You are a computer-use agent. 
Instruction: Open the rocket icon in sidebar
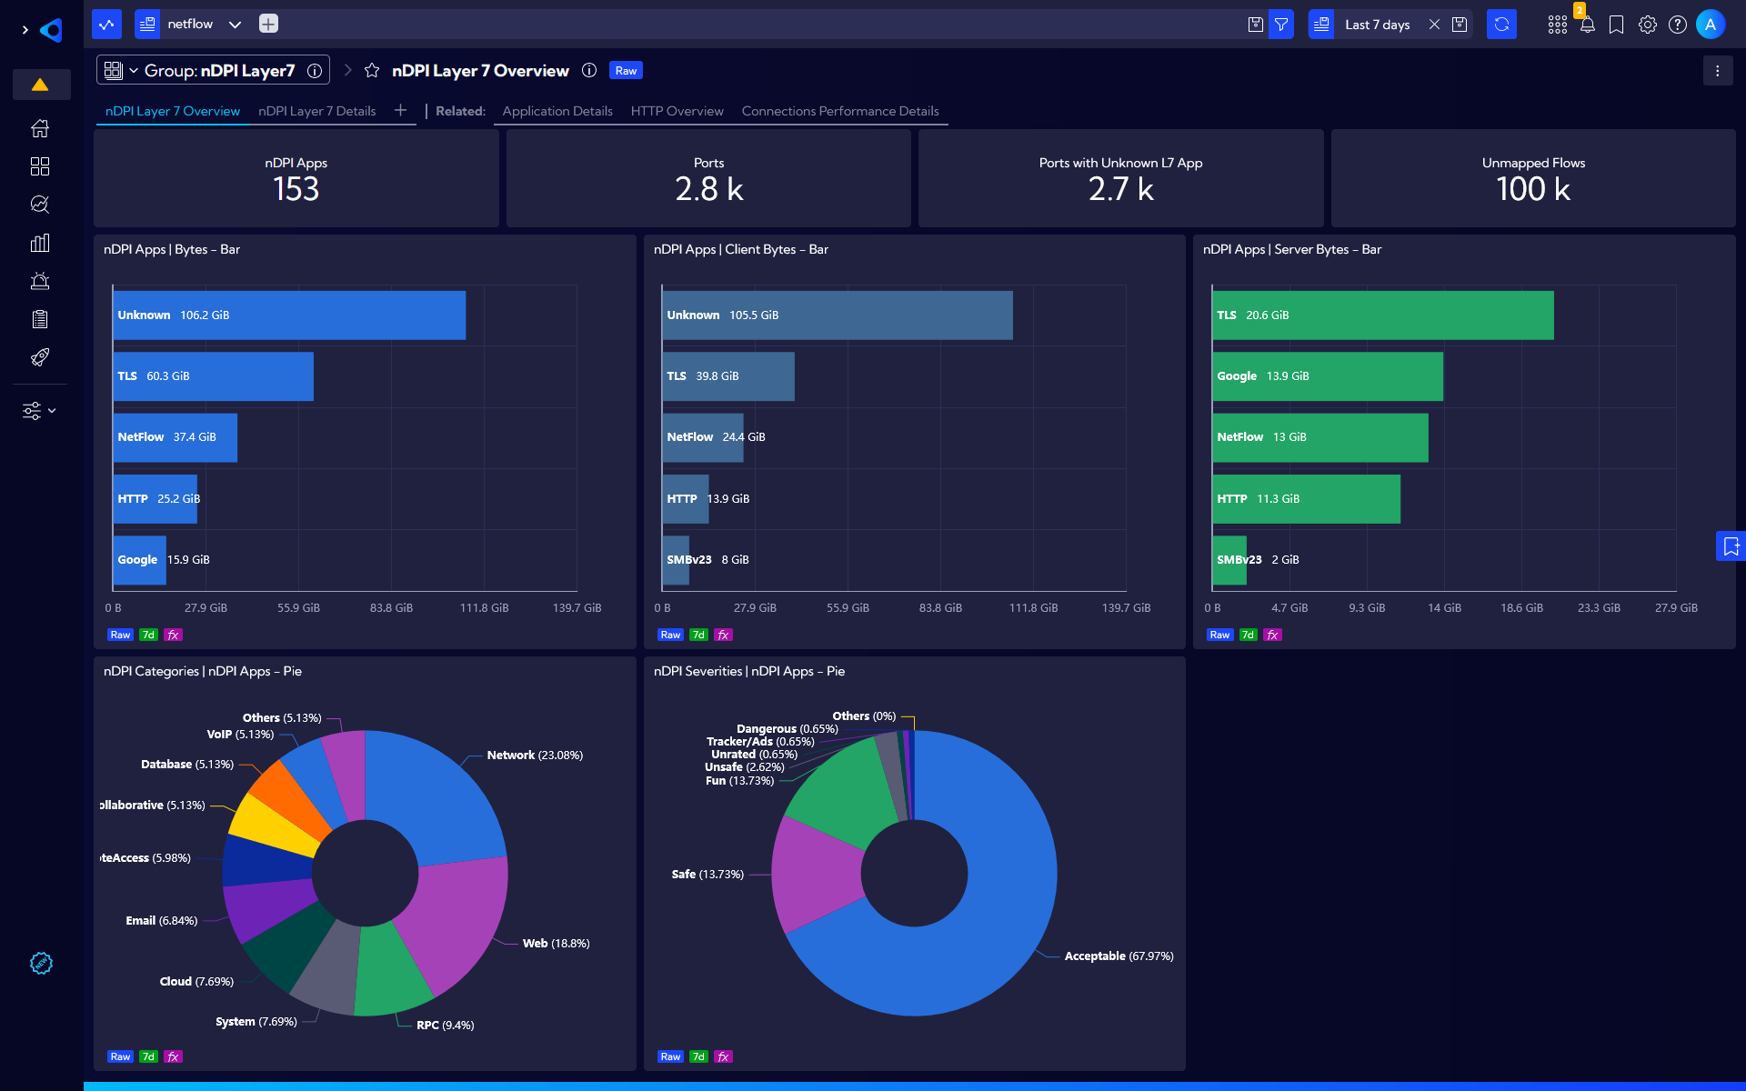point(40,357)
